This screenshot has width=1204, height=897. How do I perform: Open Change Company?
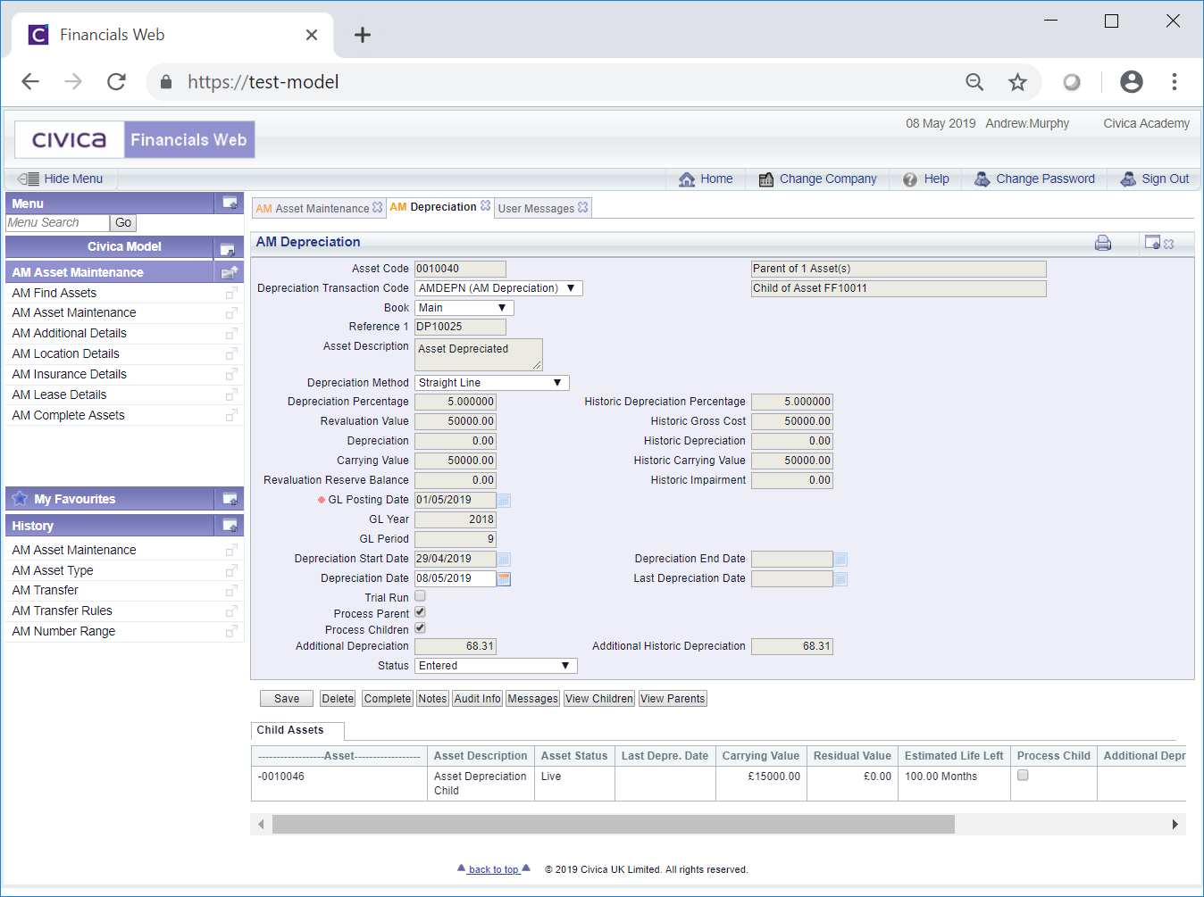(817, 179)
